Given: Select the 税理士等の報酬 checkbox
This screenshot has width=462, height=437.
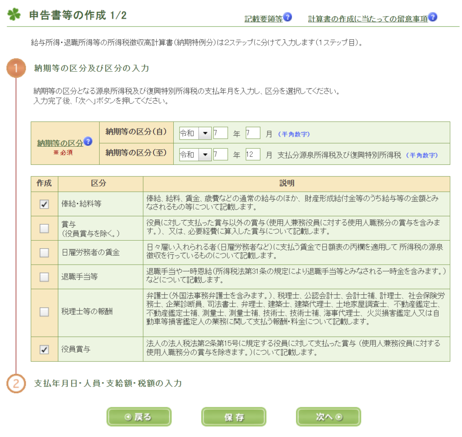Looking at the screenshot, I should coord(44,311).
